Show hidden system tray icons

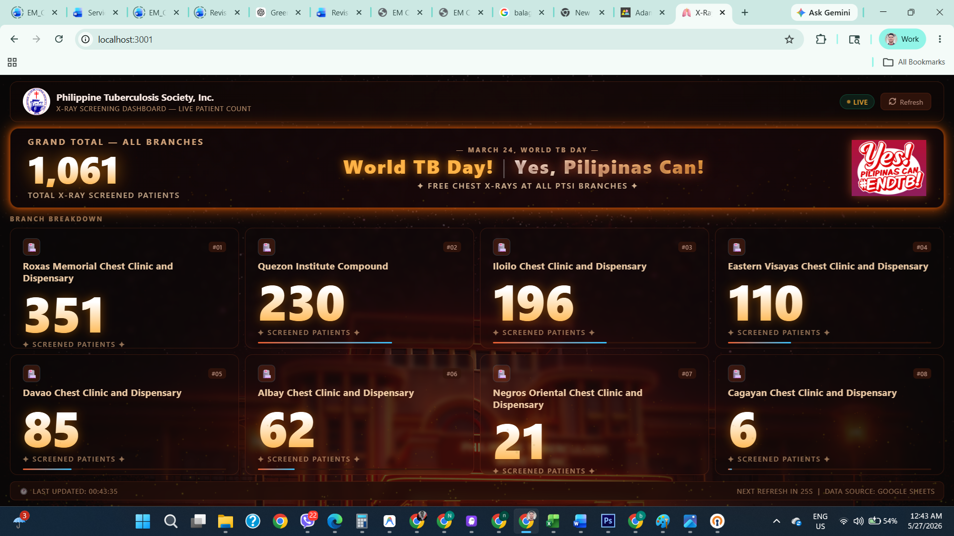(777, 521)
